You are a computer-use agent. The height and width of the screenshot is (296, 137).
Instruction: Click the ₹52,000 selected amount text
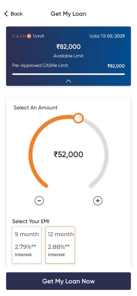point(68,154)
